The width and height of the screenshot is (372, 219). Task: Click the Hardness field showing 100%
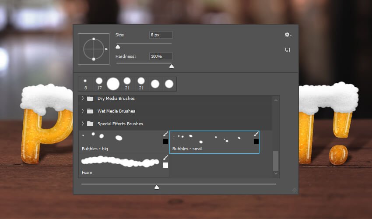pyautogui.click(x=161, y=57)
